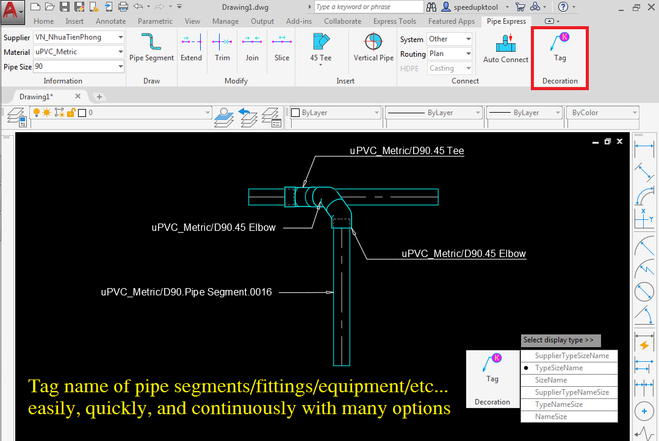This screenshot has height=441, width=659.
Task: Toggle layer 0 on/off light bulb
Action: pos(37,113)
